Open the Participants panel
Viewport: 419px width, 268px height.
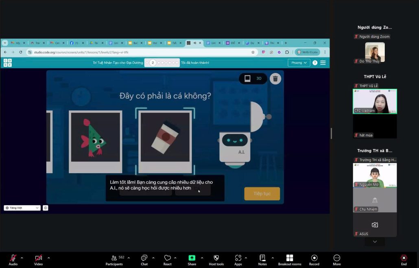[114, 258]
